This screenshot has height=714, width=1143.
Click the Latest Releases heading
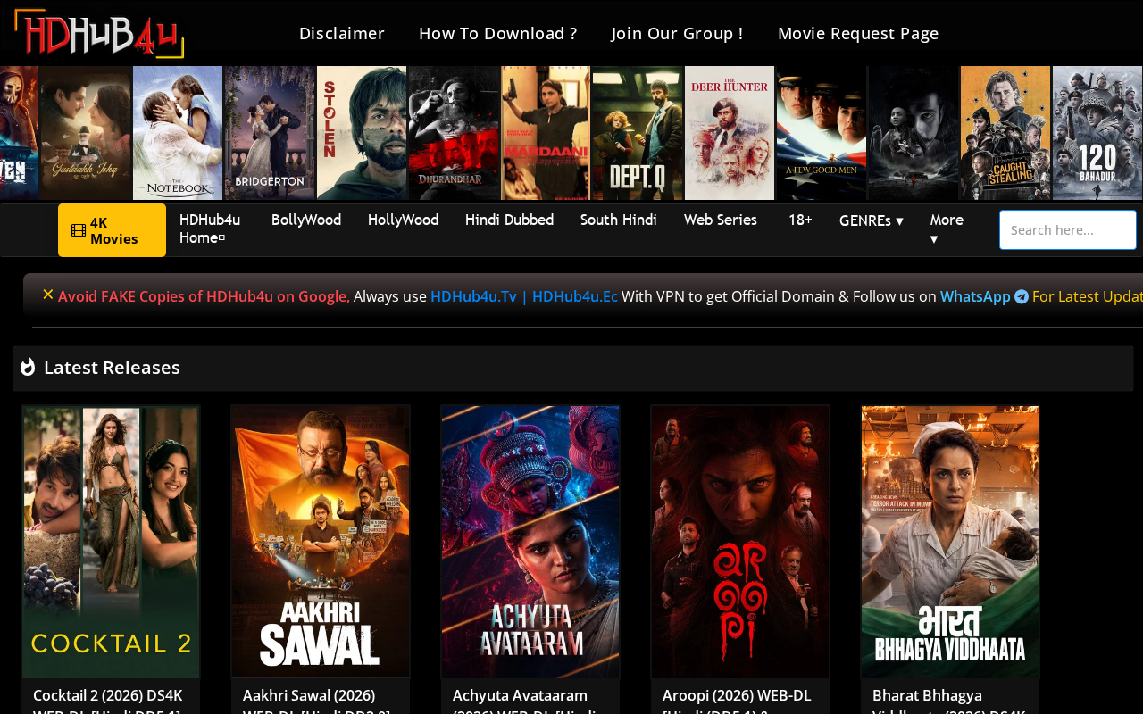(112, 367)
